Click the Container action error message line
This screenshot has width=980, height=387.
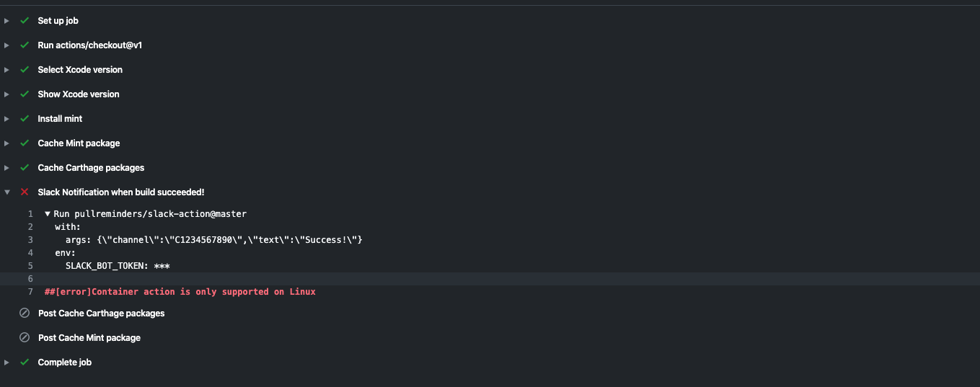click(x=180, y=292)
